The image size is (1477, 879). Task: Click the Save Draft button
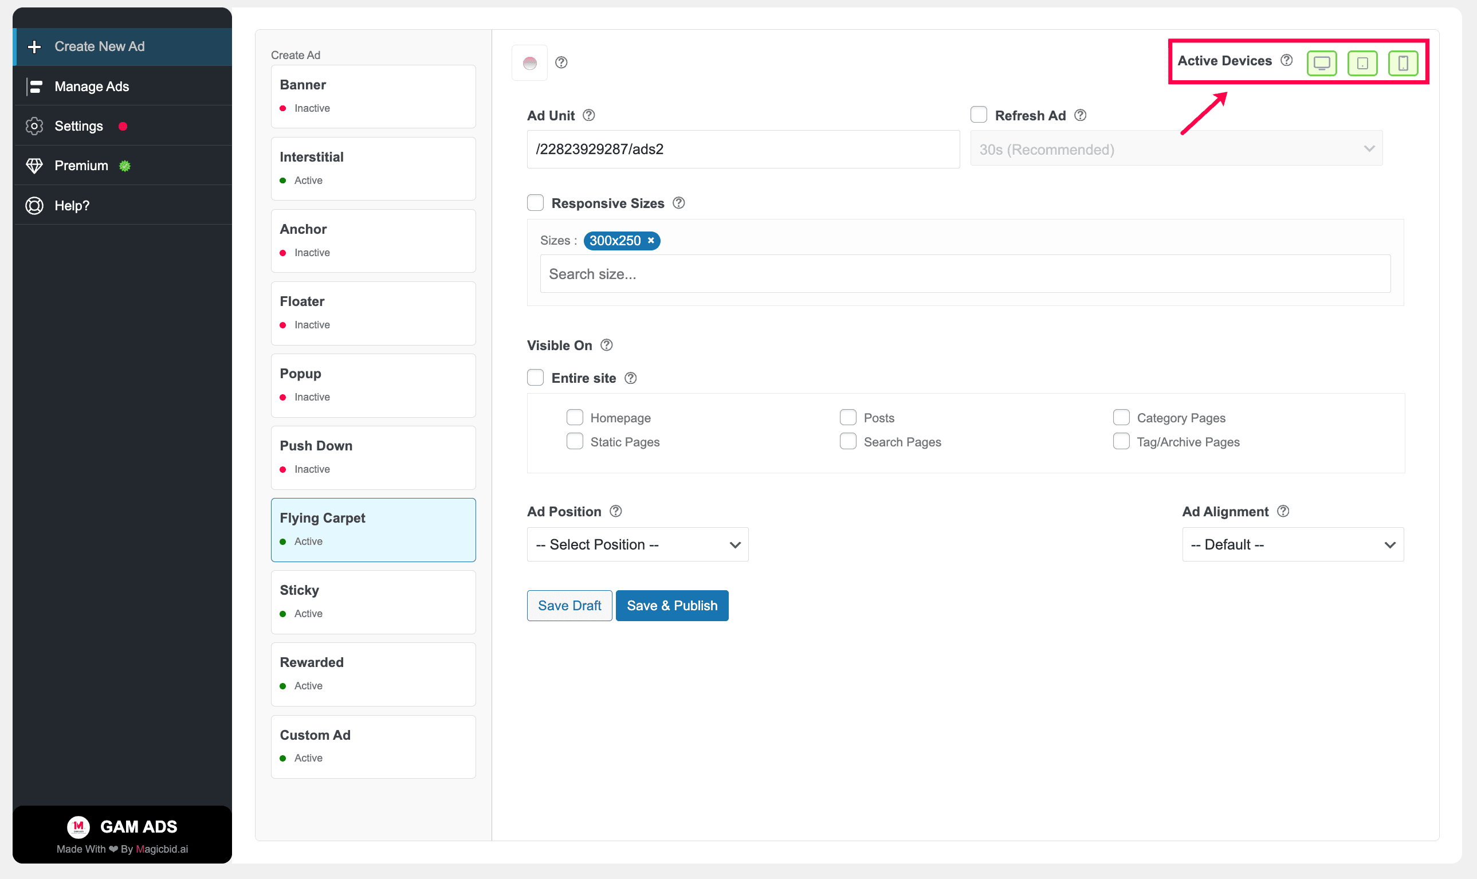pos(569,605)
